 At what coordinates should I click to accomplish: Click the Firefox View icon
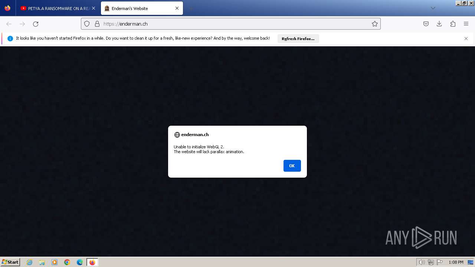click(7, 8)
